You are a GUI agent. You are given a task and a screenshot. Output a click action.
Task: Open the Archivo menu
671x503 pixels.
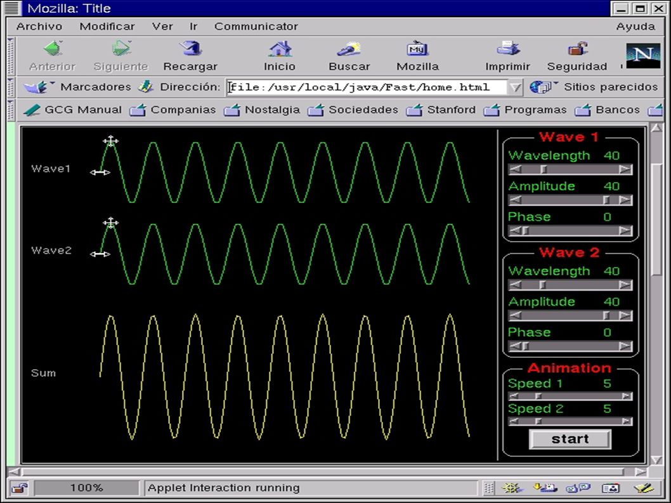click(39, 27)
